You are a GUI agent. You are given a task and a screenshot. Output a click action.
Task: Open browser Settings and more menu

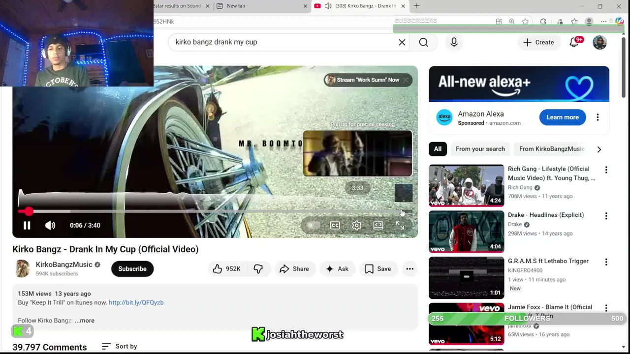pyautogui.click(x=603, y=22)
